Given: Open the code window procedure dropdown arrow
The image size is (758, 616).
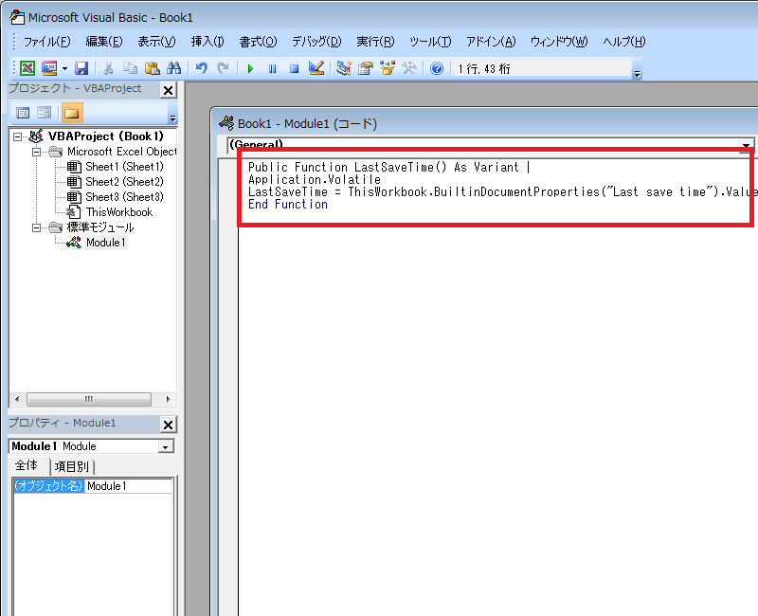Looking at the screenshot, I should 746,145.
